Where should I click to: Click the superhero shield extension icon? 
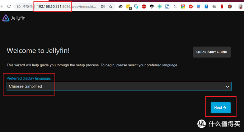tap(230, 6)
